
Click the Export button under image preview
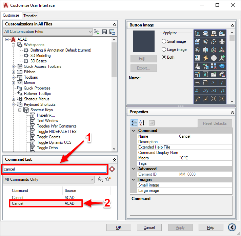pos(144,68)
